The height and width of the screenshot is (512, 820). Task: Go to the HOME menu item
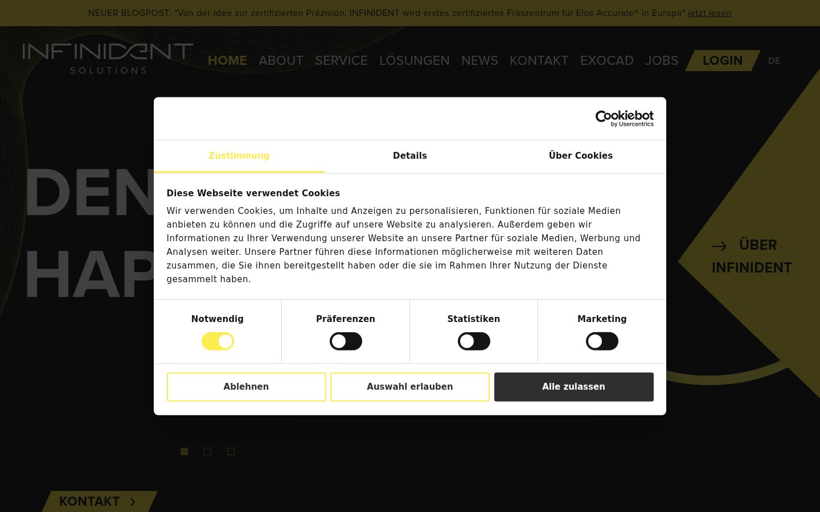pos(227,60)
